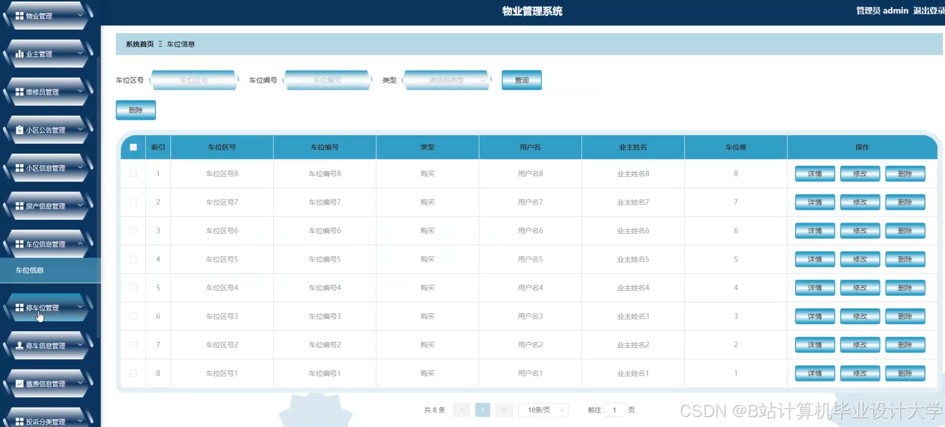Collapse the 车位信息管理 menu chevron
The width and height of the screenshot is (945, 427).
(x=80, y=243)
